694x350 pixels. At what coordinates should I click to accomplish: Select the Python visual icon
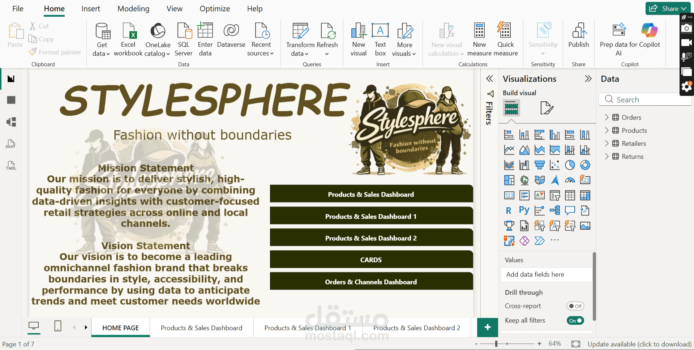coord(524,210)
